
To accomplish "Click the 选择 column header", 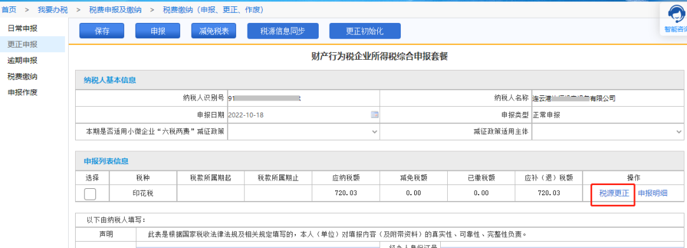I will pos(92,177).
